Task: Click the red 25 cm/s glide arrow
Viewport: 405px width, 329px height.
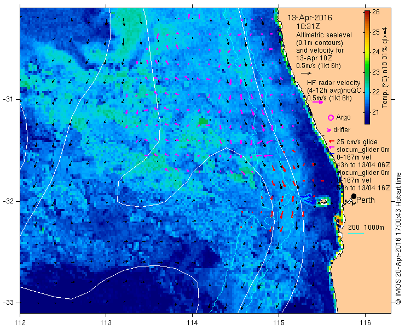Action: point(332,141)
